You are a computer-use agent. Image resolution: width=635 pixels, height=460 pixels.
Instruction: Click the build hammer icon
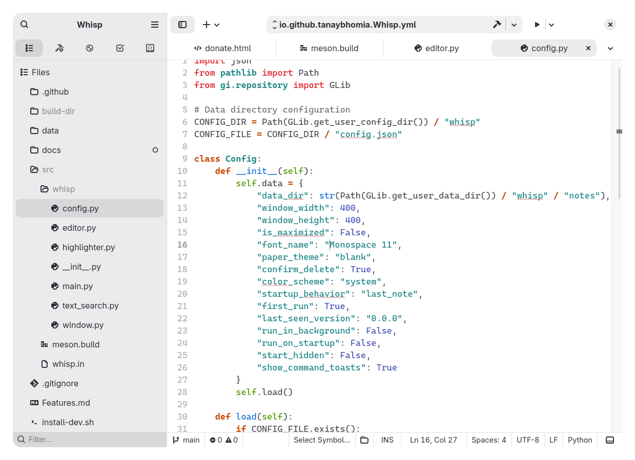[496, 25]
